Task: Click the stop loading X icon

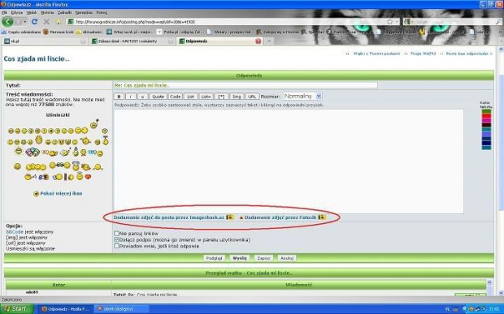Action: 46,21
